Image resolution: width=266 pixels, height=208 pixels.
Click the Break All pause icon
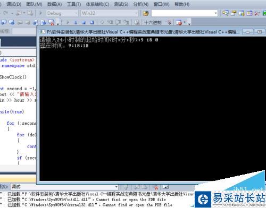tap(76, 22)
